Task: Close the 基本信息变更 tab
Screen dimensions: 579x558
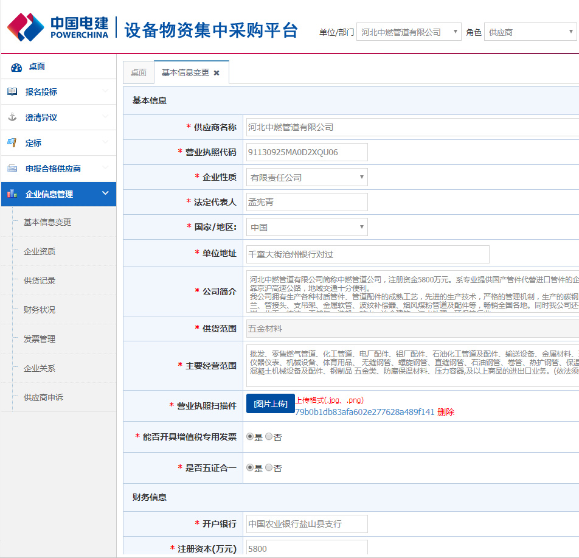Action: tap(218, 72)
